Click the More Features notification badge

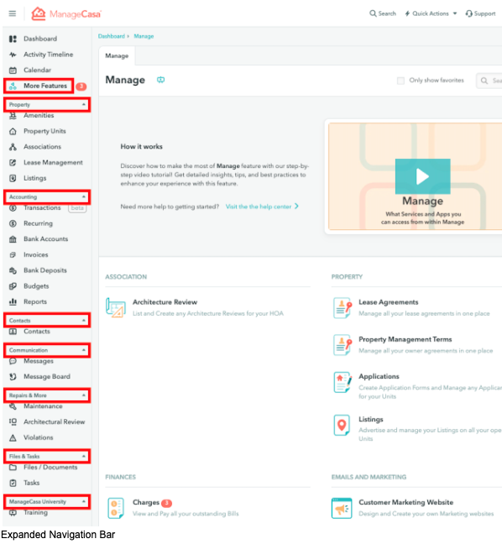coord(81,86)
